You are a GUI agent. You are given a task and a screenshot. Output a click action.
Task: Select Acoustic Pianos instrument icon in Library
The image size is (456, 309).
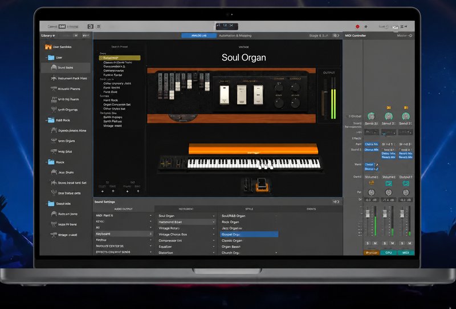(54, 89)
